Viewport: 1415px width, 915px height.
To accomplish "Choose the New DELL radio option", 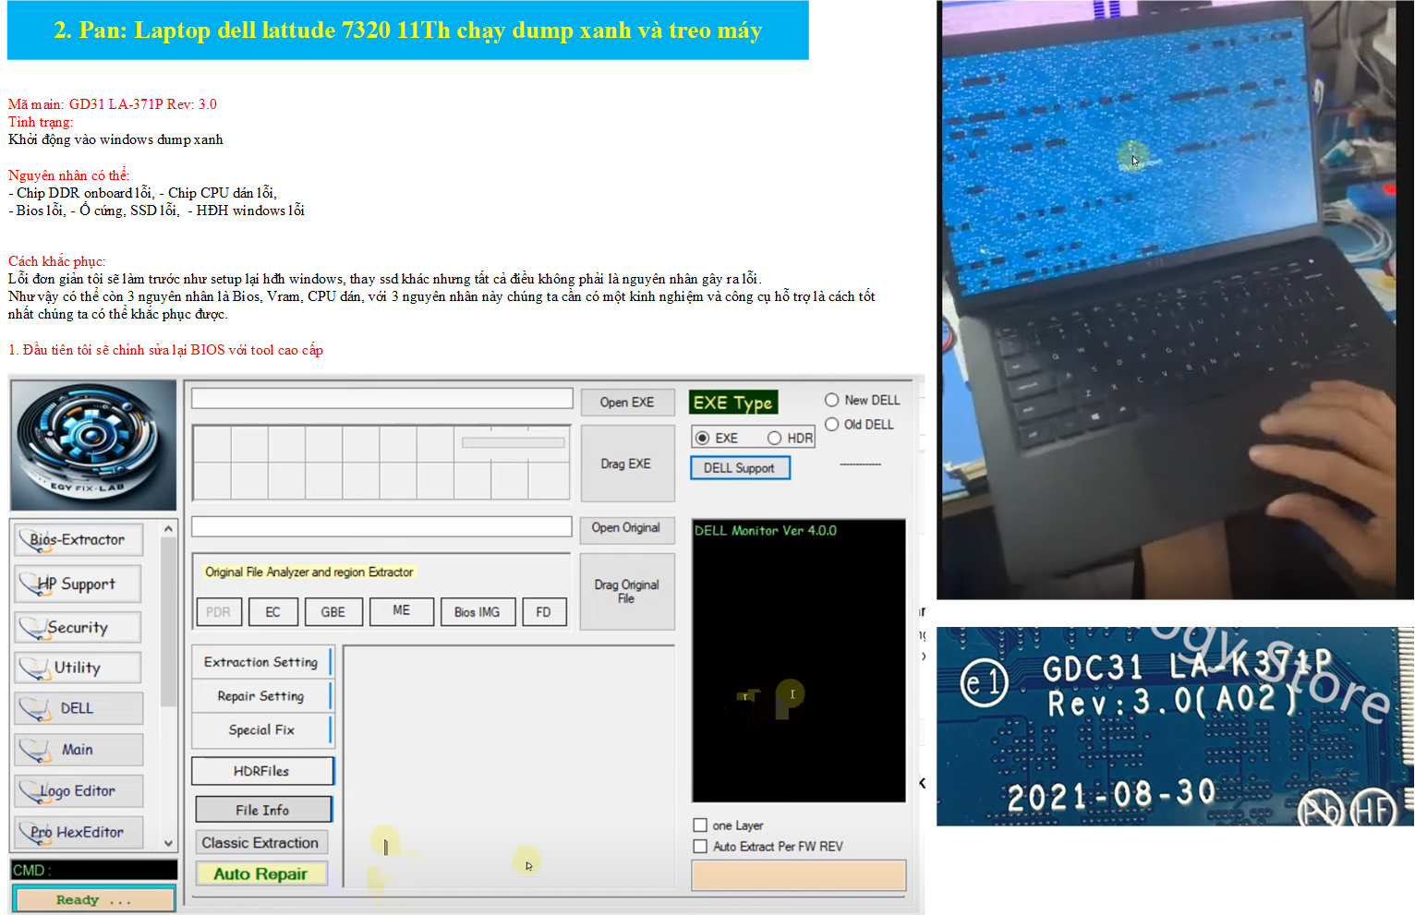I will point(832,400).
